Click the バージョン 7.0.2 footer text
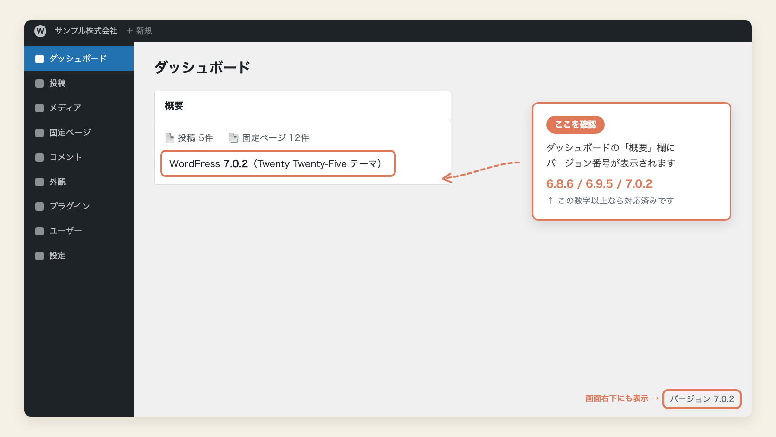The image size is (776, 437). (702, 399)
